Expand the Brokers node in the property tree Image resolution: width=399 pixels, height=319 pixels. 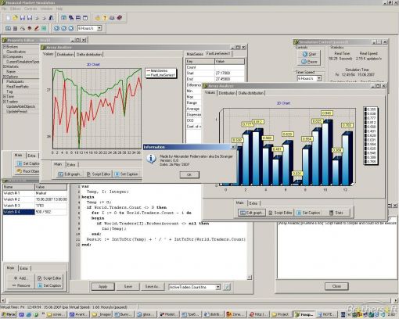click(x=5, y=47)
